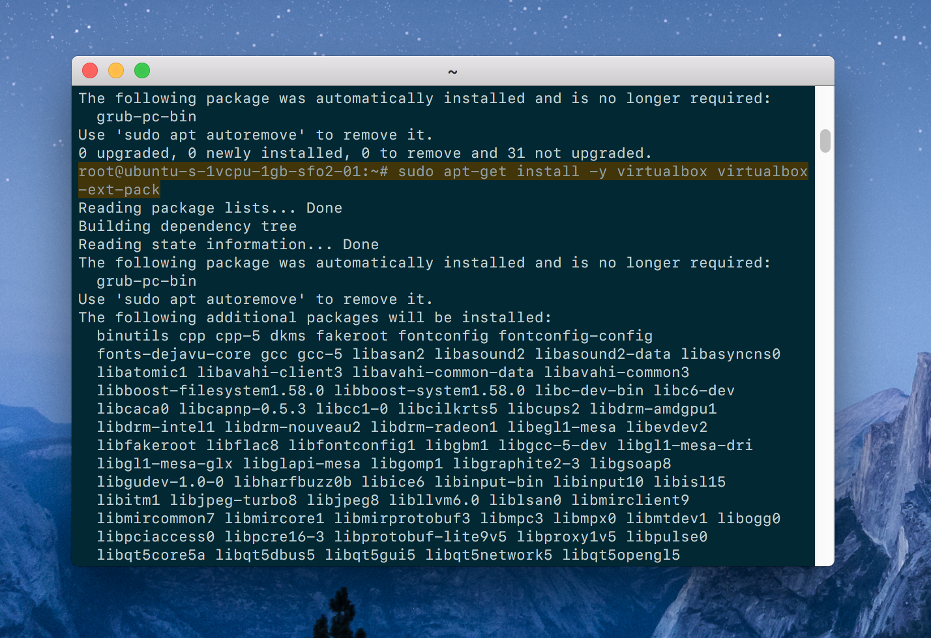
Task: Click 'libdrm-intel1' package name
Action: [x=156, y=427]
